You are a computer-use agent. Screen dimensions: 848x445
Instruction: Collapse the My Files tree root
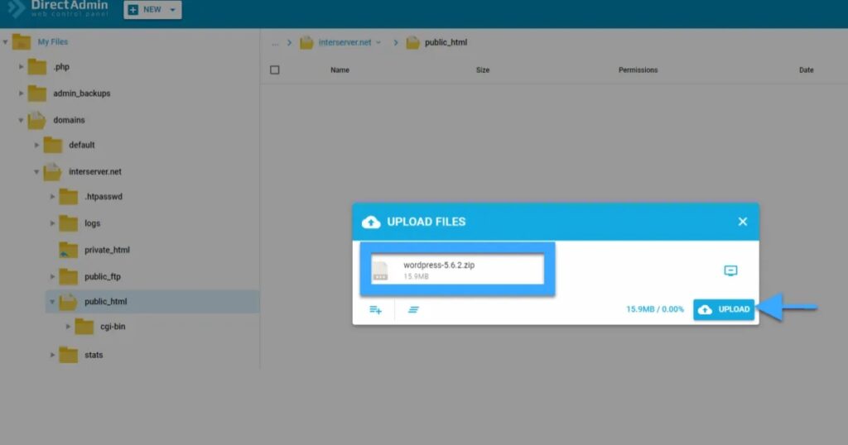coord(6,41)
